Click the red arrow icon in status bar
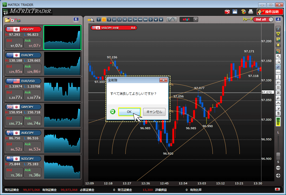The width and height of the screenshot is (286, 195). 277,190
